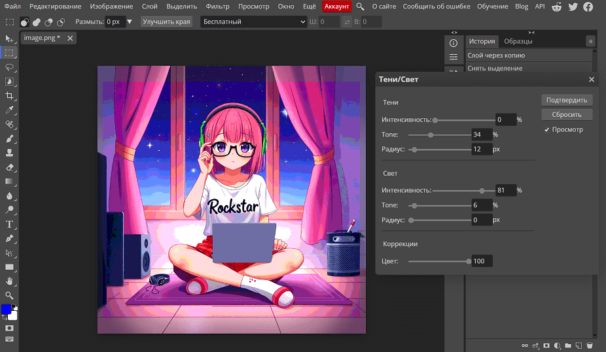Expand the Размыть feather value dropdown arrow
This screenshot has height=352, width=606.
coord(129,22)
